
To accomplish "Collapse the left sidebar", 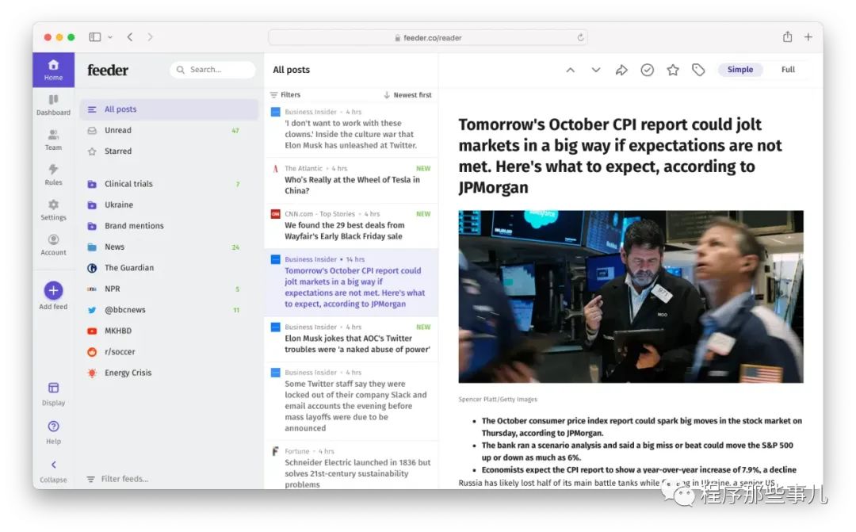I will [54, 472].
